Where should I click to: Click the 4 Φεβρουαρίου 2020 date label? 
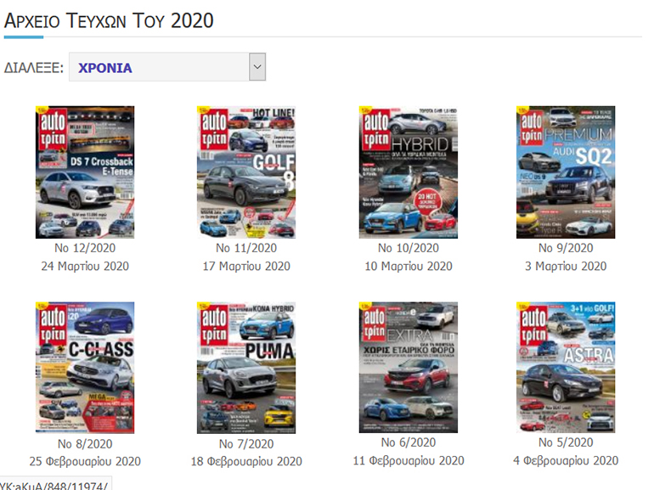[566, 460]
